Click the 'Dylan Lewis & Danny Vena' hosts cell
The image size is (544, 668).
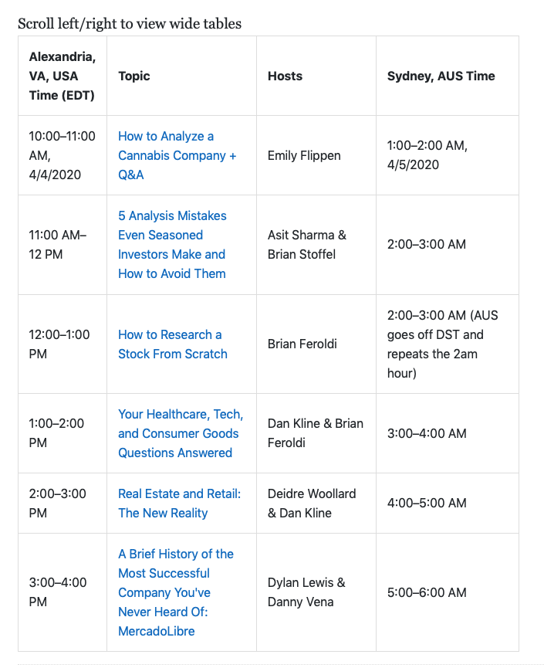306,592
